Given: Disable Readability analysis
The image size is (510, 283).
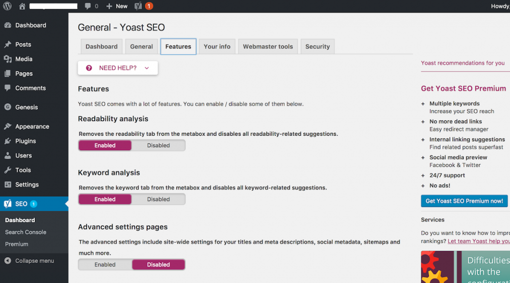Looking at the screenshot, I should 158,145.
